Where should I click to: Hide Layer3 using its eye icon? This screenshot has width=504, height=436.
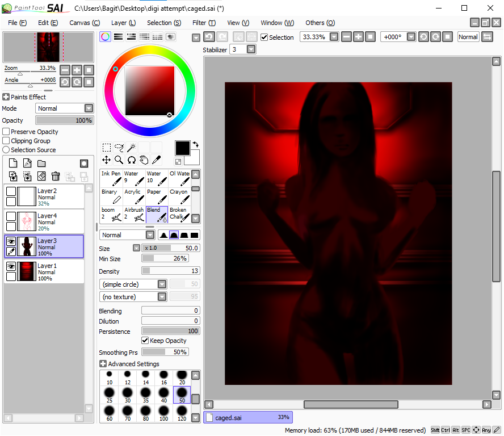point(11,241)
